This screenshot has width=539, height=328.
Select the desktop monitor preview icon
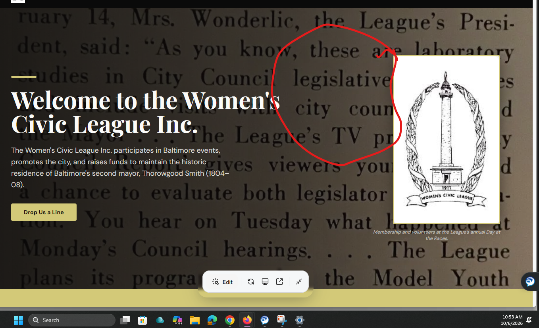[x=265, y=282]
